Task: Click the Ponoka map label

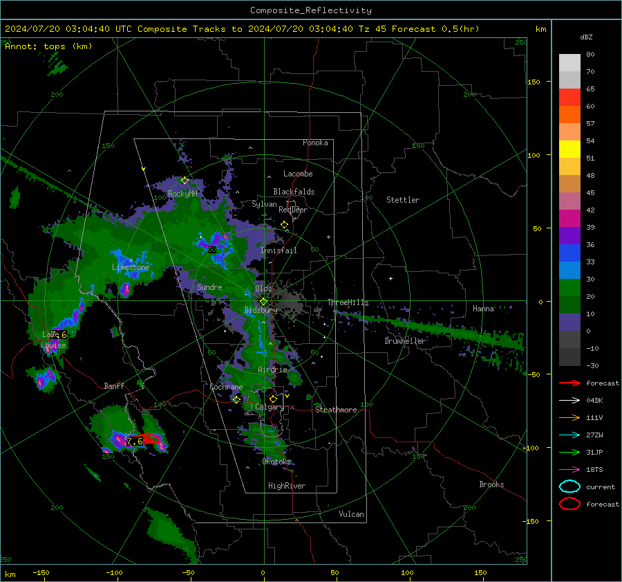Action: [x=315, y=143]
